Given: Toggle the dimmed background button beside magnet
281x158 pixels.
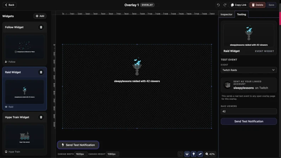Looking at the screenshot, I should click(x=180, y=154).
